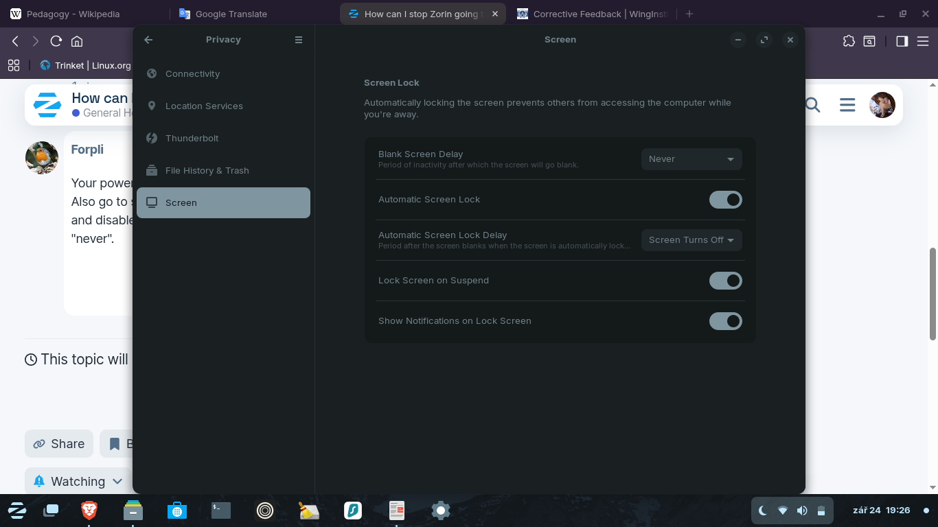Disable Automatic Screen Lock switch
Image resolution: width=938 pixels, height=527 pixels.
coord(725,200)
